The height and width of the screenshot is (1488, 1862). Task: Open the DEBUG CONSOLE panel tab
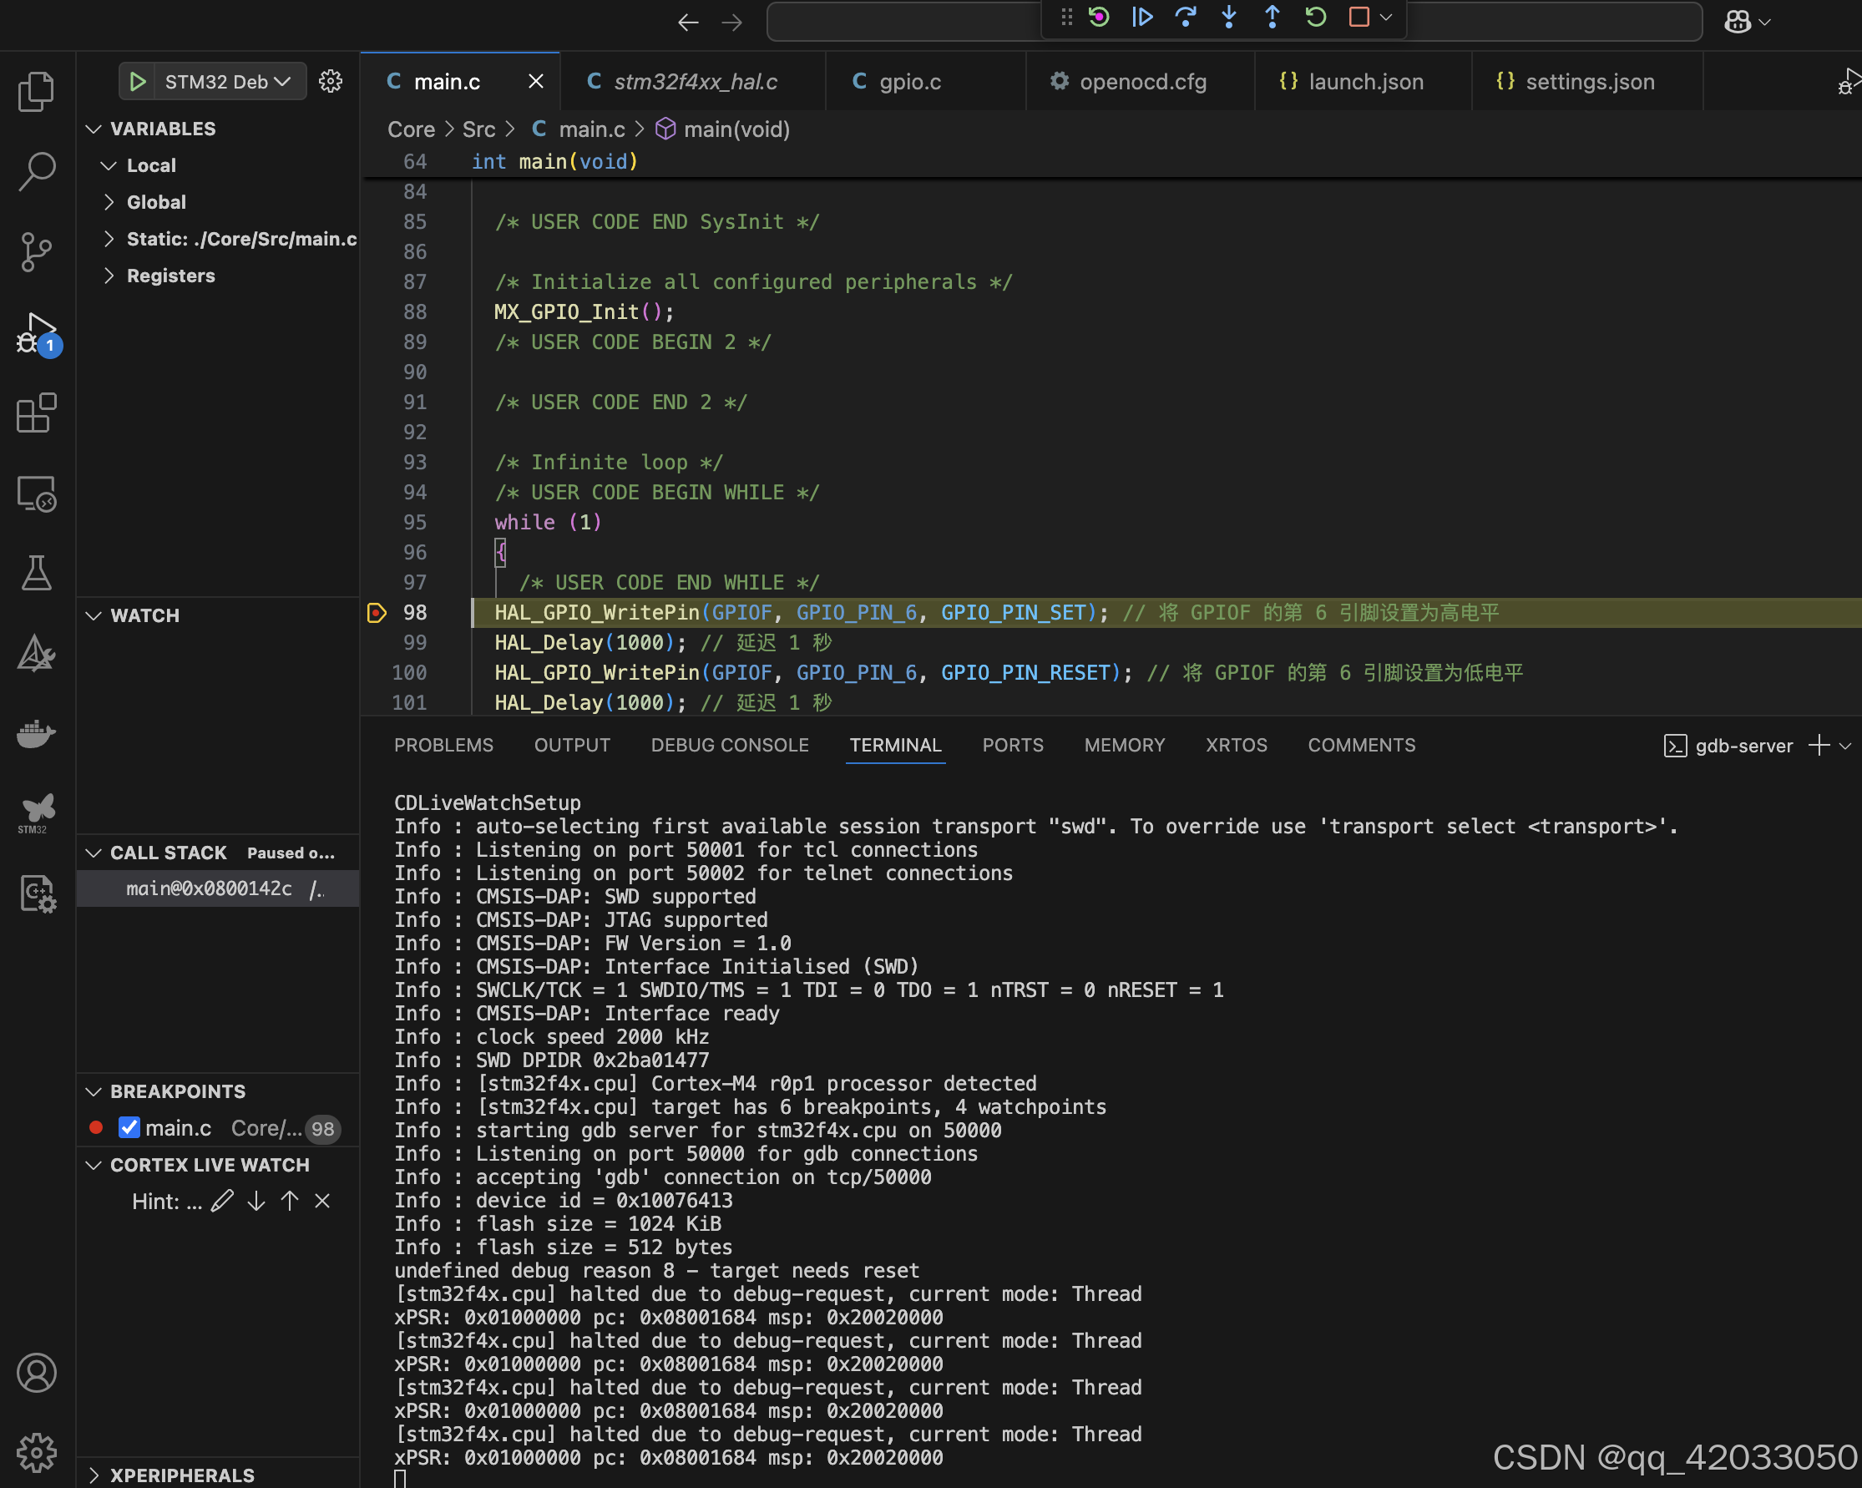pos(729,745)
